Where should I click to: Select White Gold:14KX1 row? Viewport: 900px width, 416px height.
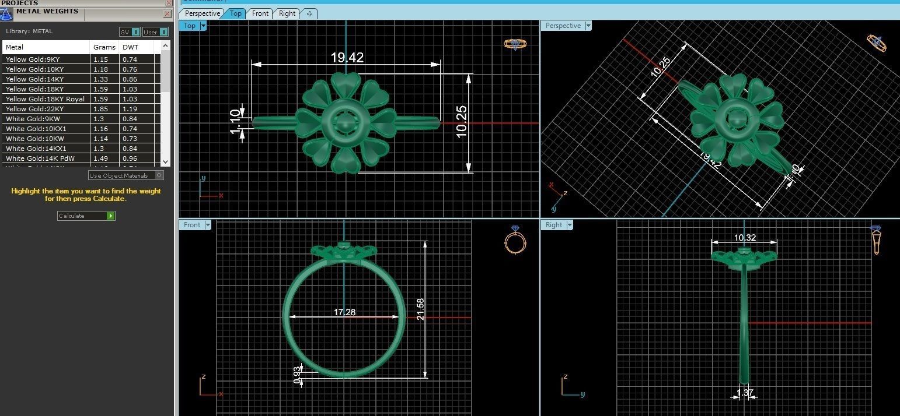pos(81,149)
